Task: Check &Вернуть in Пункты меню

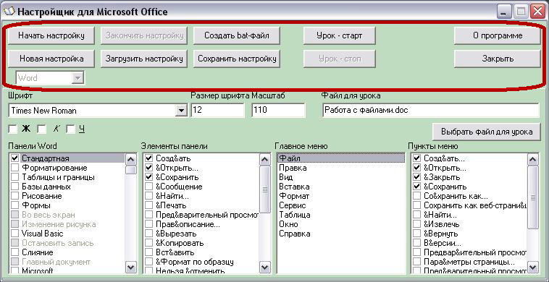Action: click(416, 234)
